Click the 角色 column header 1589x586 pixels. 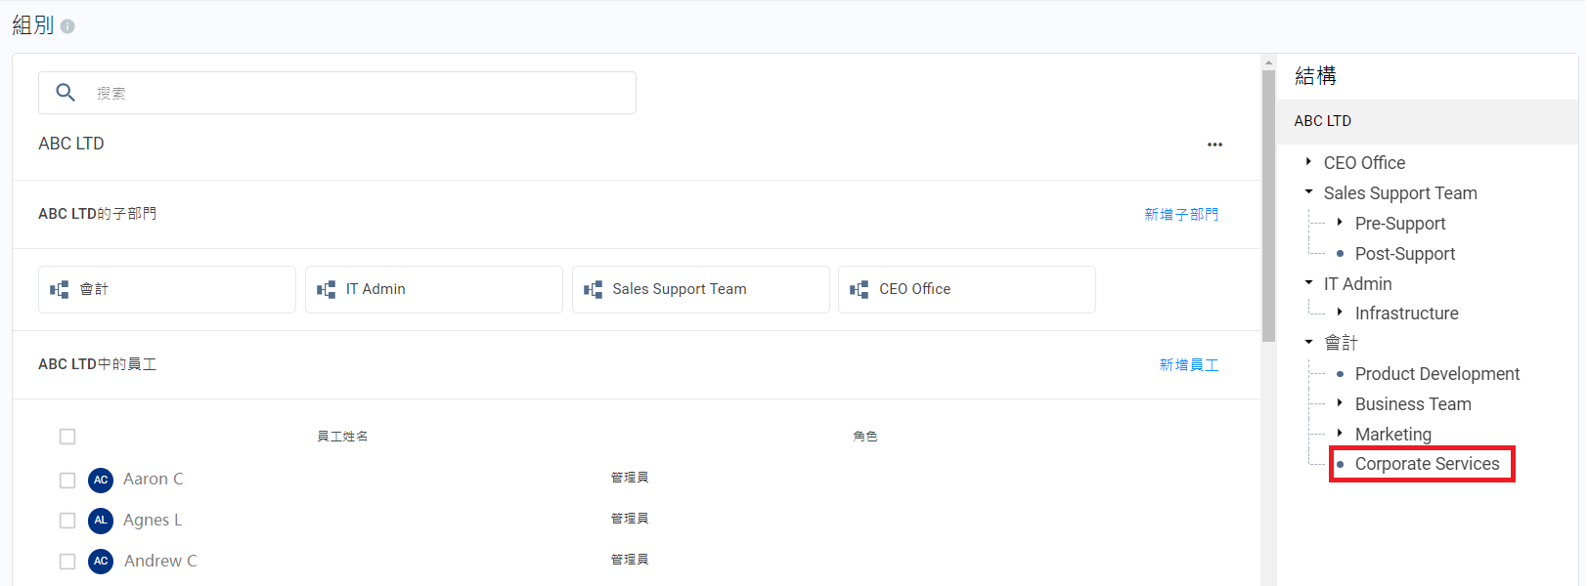[865, 437]
